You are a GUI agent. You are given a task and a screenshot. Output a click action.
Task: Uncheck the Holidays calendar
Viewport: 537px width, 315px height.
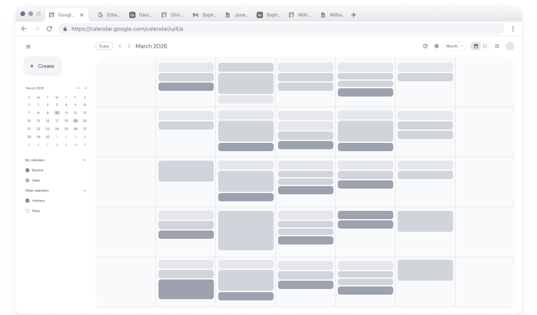27,201
